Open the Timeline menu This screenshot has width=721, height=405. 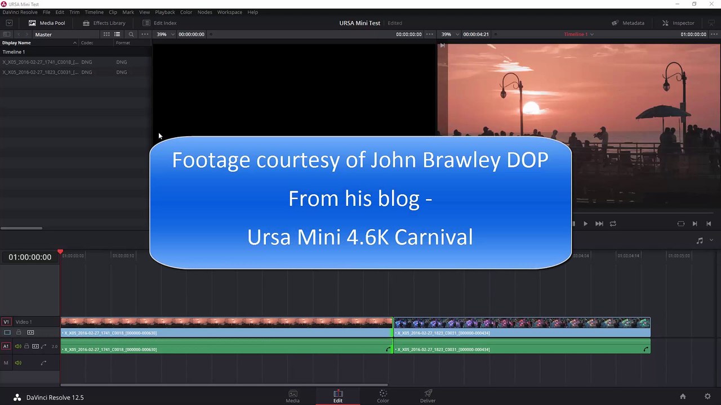click(94, 12)
